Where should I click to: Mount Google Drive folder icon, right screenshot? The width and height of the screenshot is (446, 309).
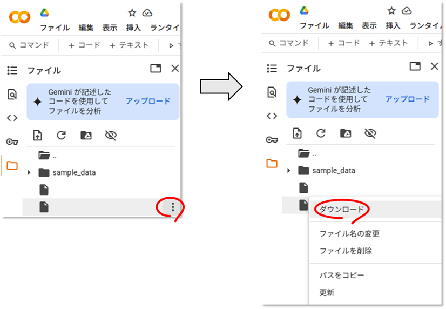point(346,133)
